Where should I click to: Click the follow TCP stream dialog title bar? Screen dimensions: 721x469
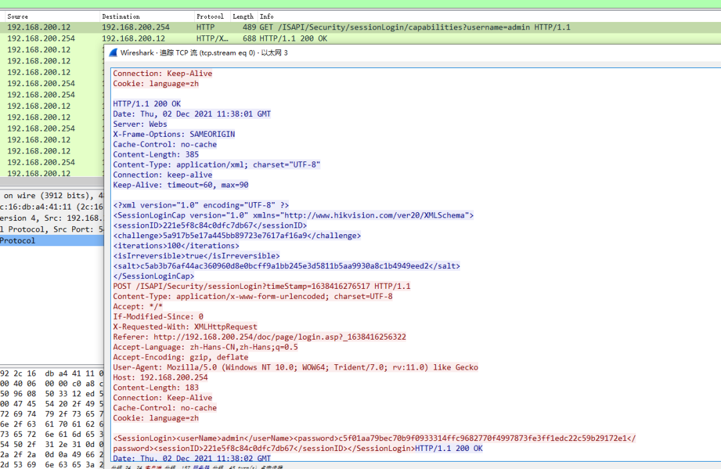[413, 53]
